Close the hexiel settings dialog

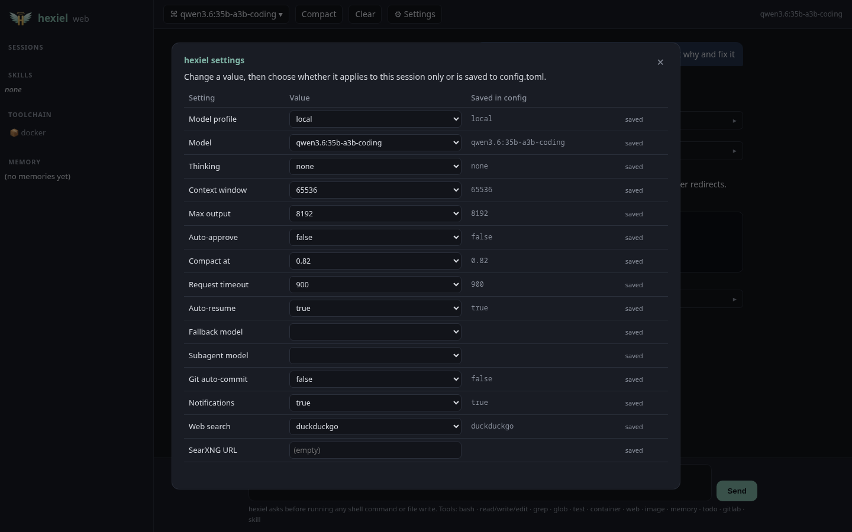pos(660,62)
